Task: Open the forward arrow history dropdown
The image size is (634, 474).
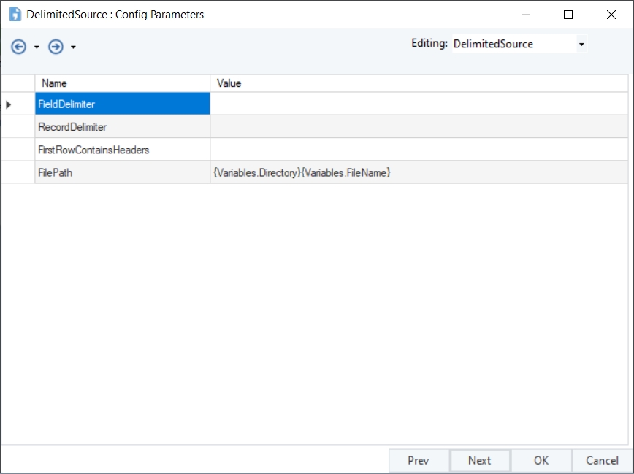Action: coord(73,47)
